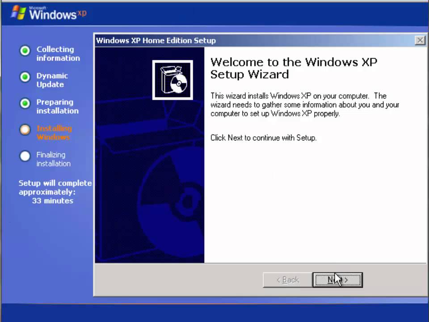Click the green Preparing installation step indicator
This screenshot has height=322, width=429.
pyautogui.click(x=25, y=103)
